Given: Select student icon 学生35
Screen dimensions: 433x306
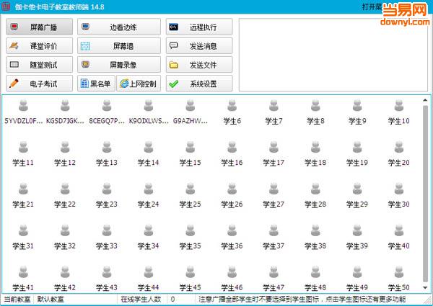Looking at the screenshot, I should pos(190,230).
